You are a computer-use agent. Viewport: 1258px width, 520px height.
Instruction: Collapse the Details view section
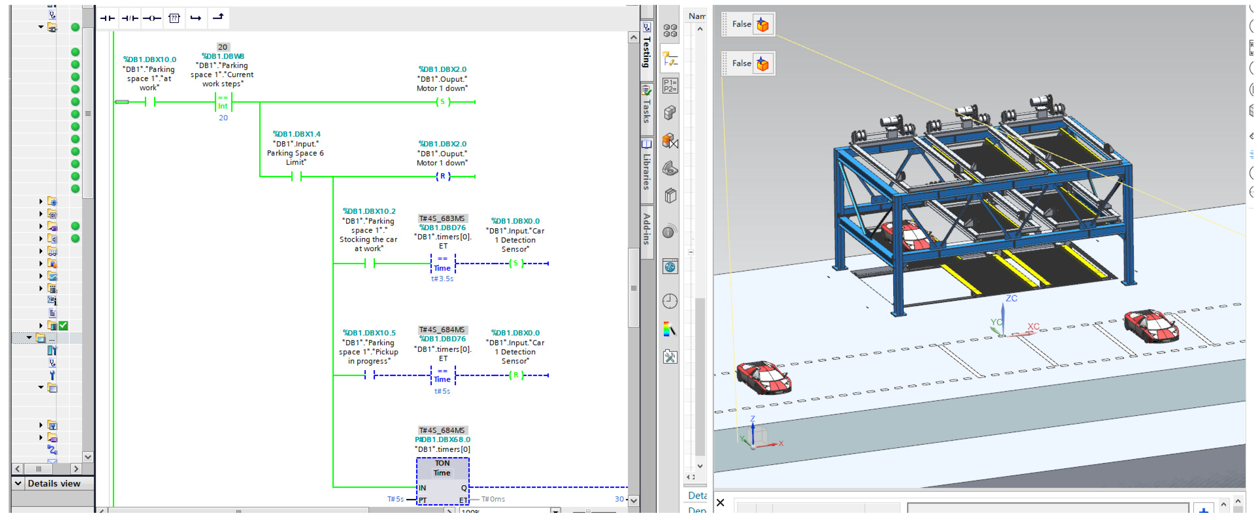click(18, 484)
